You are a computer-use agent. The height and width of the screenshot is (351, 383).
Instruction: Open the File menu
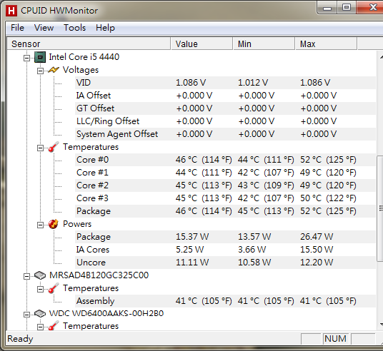click(17, 28)
